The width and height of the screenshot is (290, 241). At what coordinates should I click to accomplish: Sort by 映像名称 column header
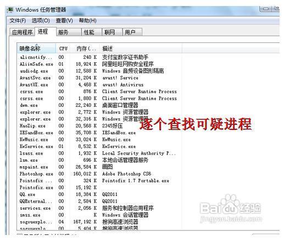[36, 48]
